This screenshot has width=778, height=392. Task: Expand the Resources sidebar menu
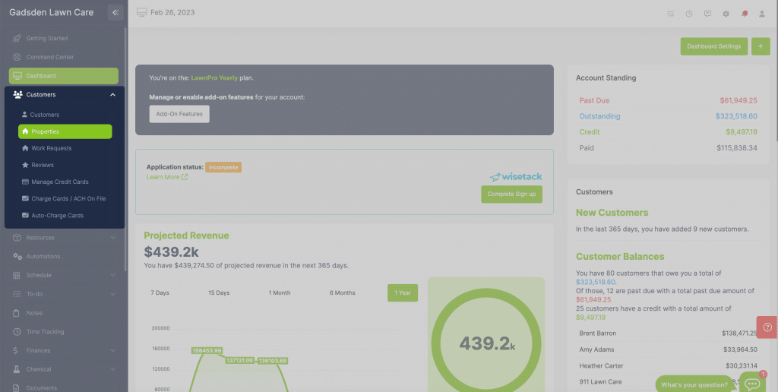(x=112, y=238)
